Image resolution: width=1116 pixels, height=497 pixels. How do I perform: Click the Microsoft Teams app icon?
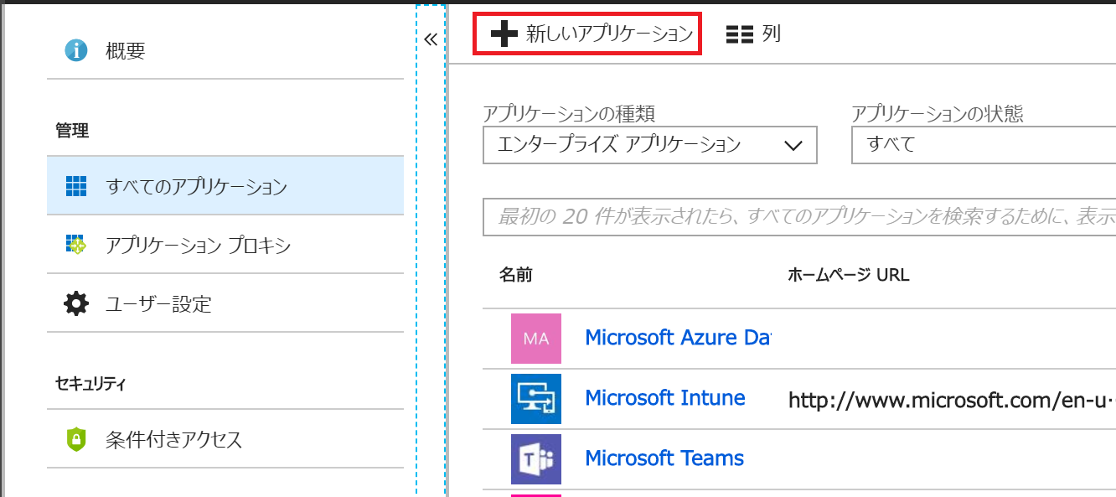(x=535, y=459)
